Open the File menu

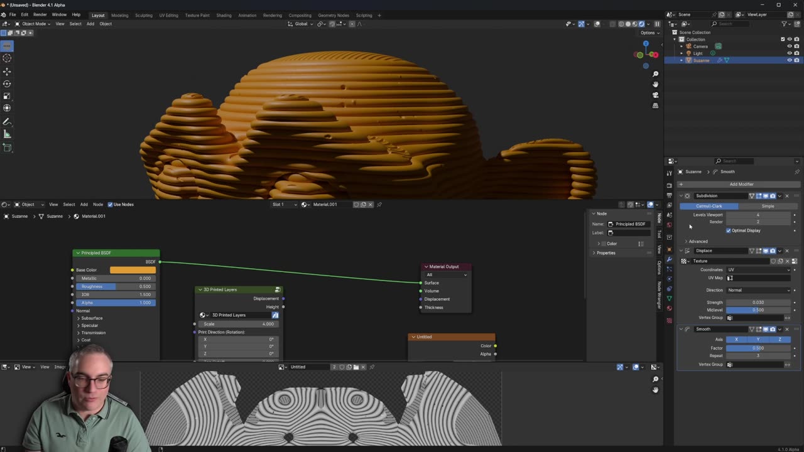[x=13, y=14]
